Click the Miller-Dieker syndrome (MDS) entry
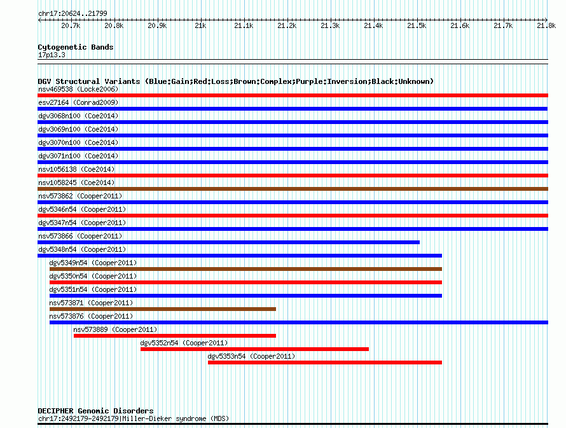 [134, 418]
